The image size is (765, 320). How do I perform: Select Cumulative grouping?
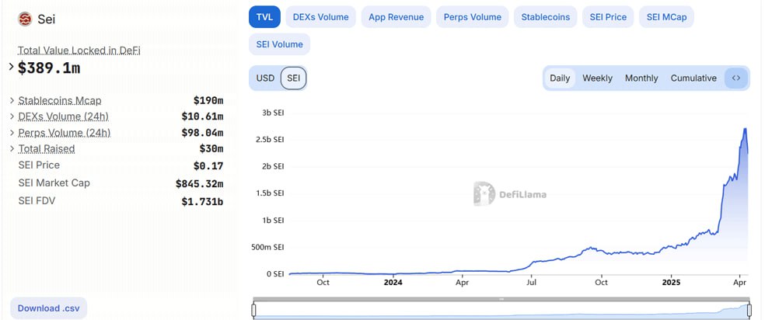[x=693, y=78]
